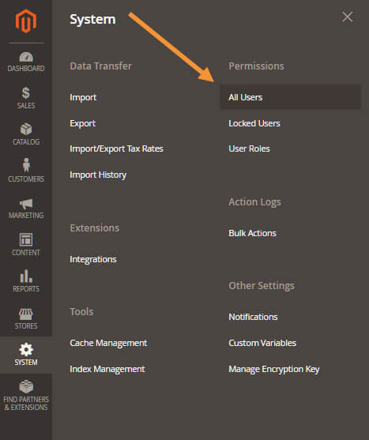Open Import/Export Tax Rates
This screenshot has width=369, height=440.
pyautogui.click(x=116, y=149)
